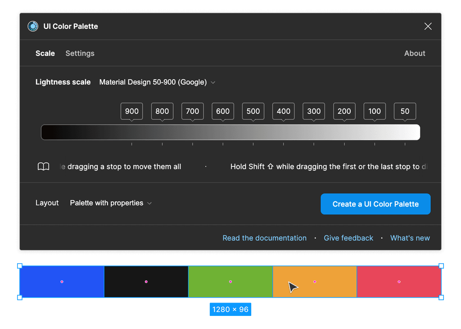Select the Scale tab
The width and height of the screenshot is (461, 329).
coord(45,53)
